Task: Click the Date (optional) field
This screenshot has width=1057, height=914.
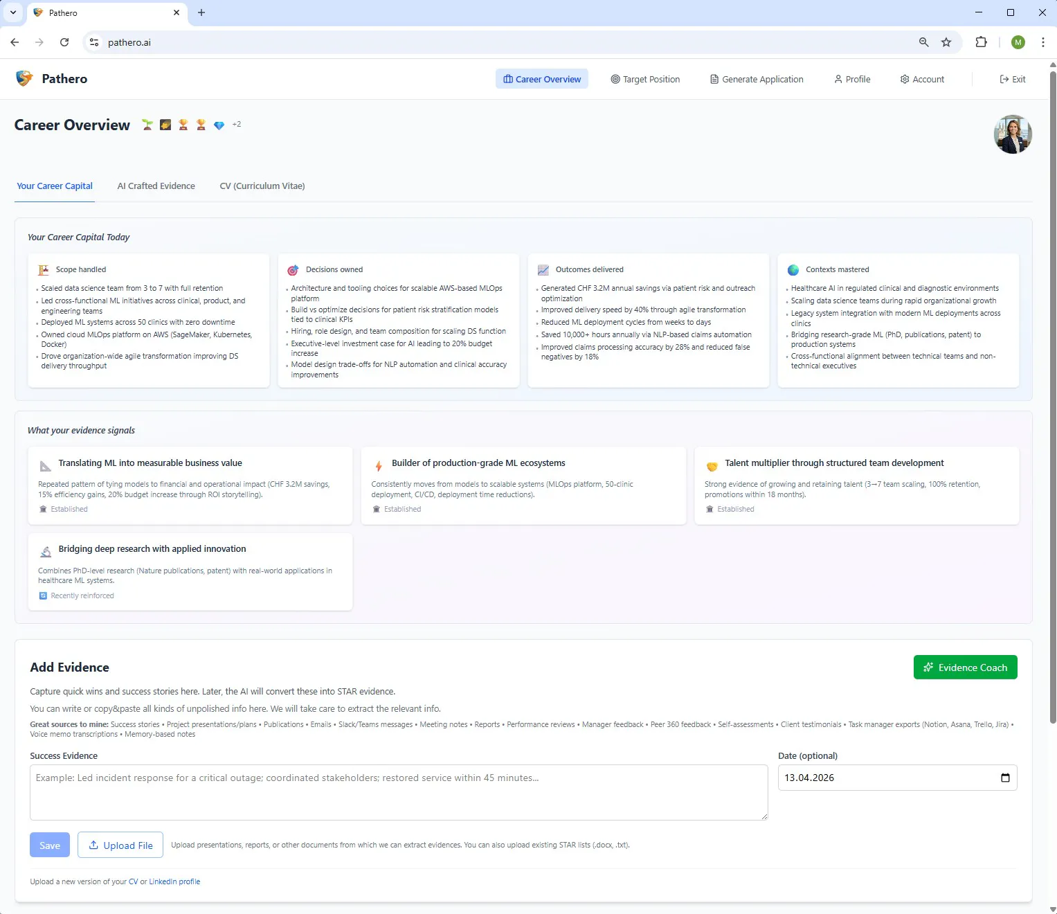Action: click(898, 778)
